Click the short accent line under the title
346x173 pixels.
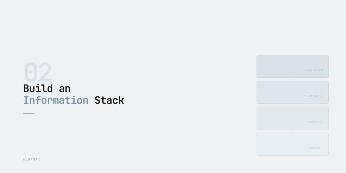click(29, 113)
